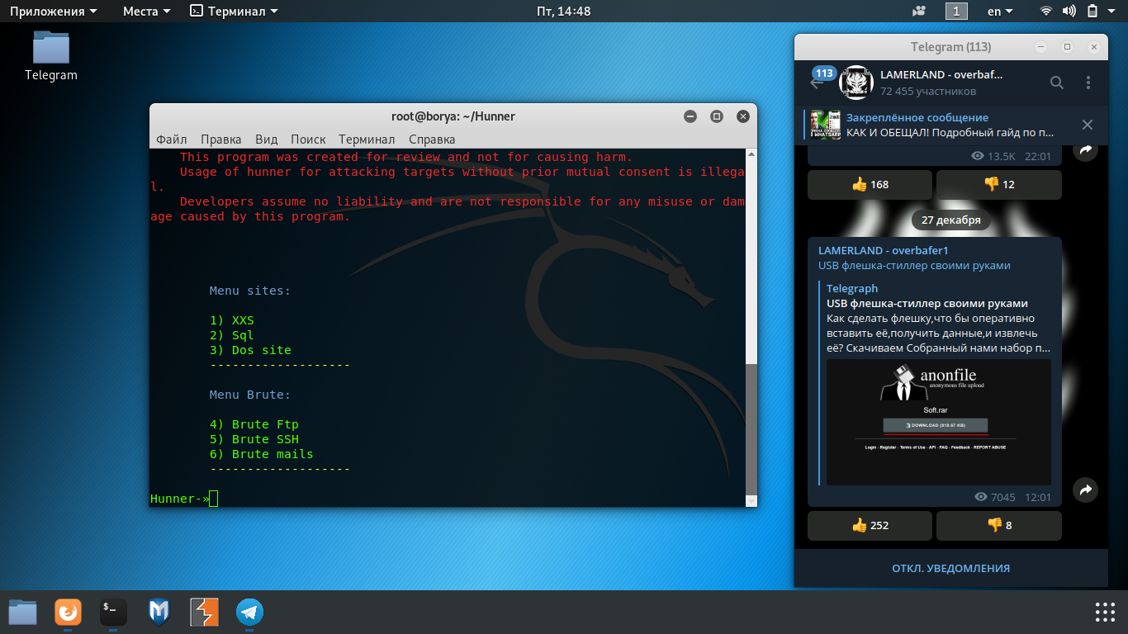Viewport: 1128px width, 634px height.
Task: Open the Terminal icon in dock
Action: click(113, 612)
